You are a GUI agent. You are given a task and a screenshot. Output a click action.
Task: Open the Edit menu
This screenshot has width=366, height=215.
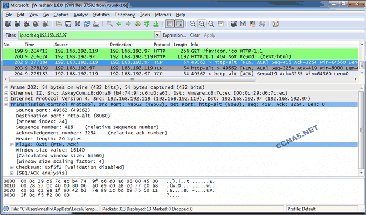[20, 15]
